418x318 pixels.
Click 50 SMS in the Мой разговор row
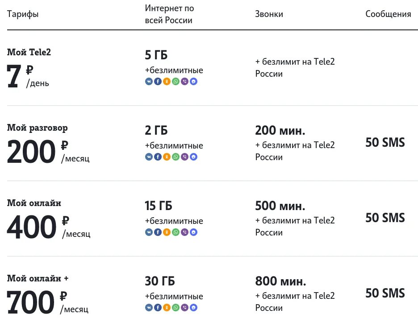(385, 143)
